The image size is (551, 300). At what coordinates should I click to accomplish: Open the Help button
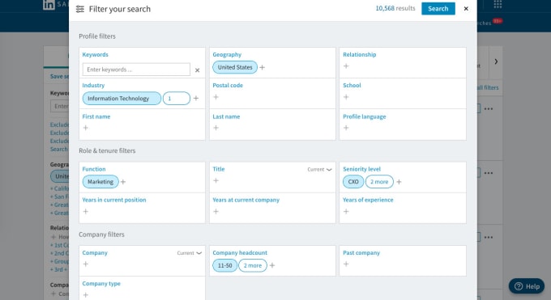527,286
